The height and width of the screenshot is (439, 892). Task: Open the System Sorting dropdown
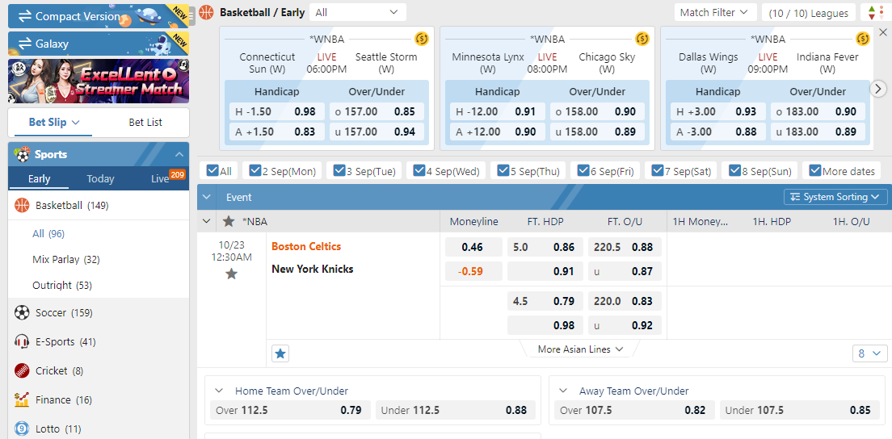point(835,197)
